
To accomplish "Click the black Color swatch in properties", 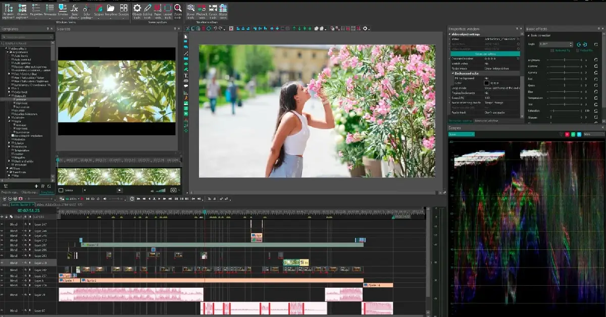I will (487, 83).
